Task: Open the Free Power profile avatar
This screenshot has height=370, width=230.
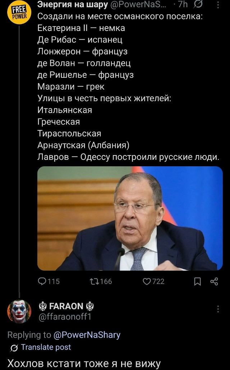Action: tap(19, 13)
